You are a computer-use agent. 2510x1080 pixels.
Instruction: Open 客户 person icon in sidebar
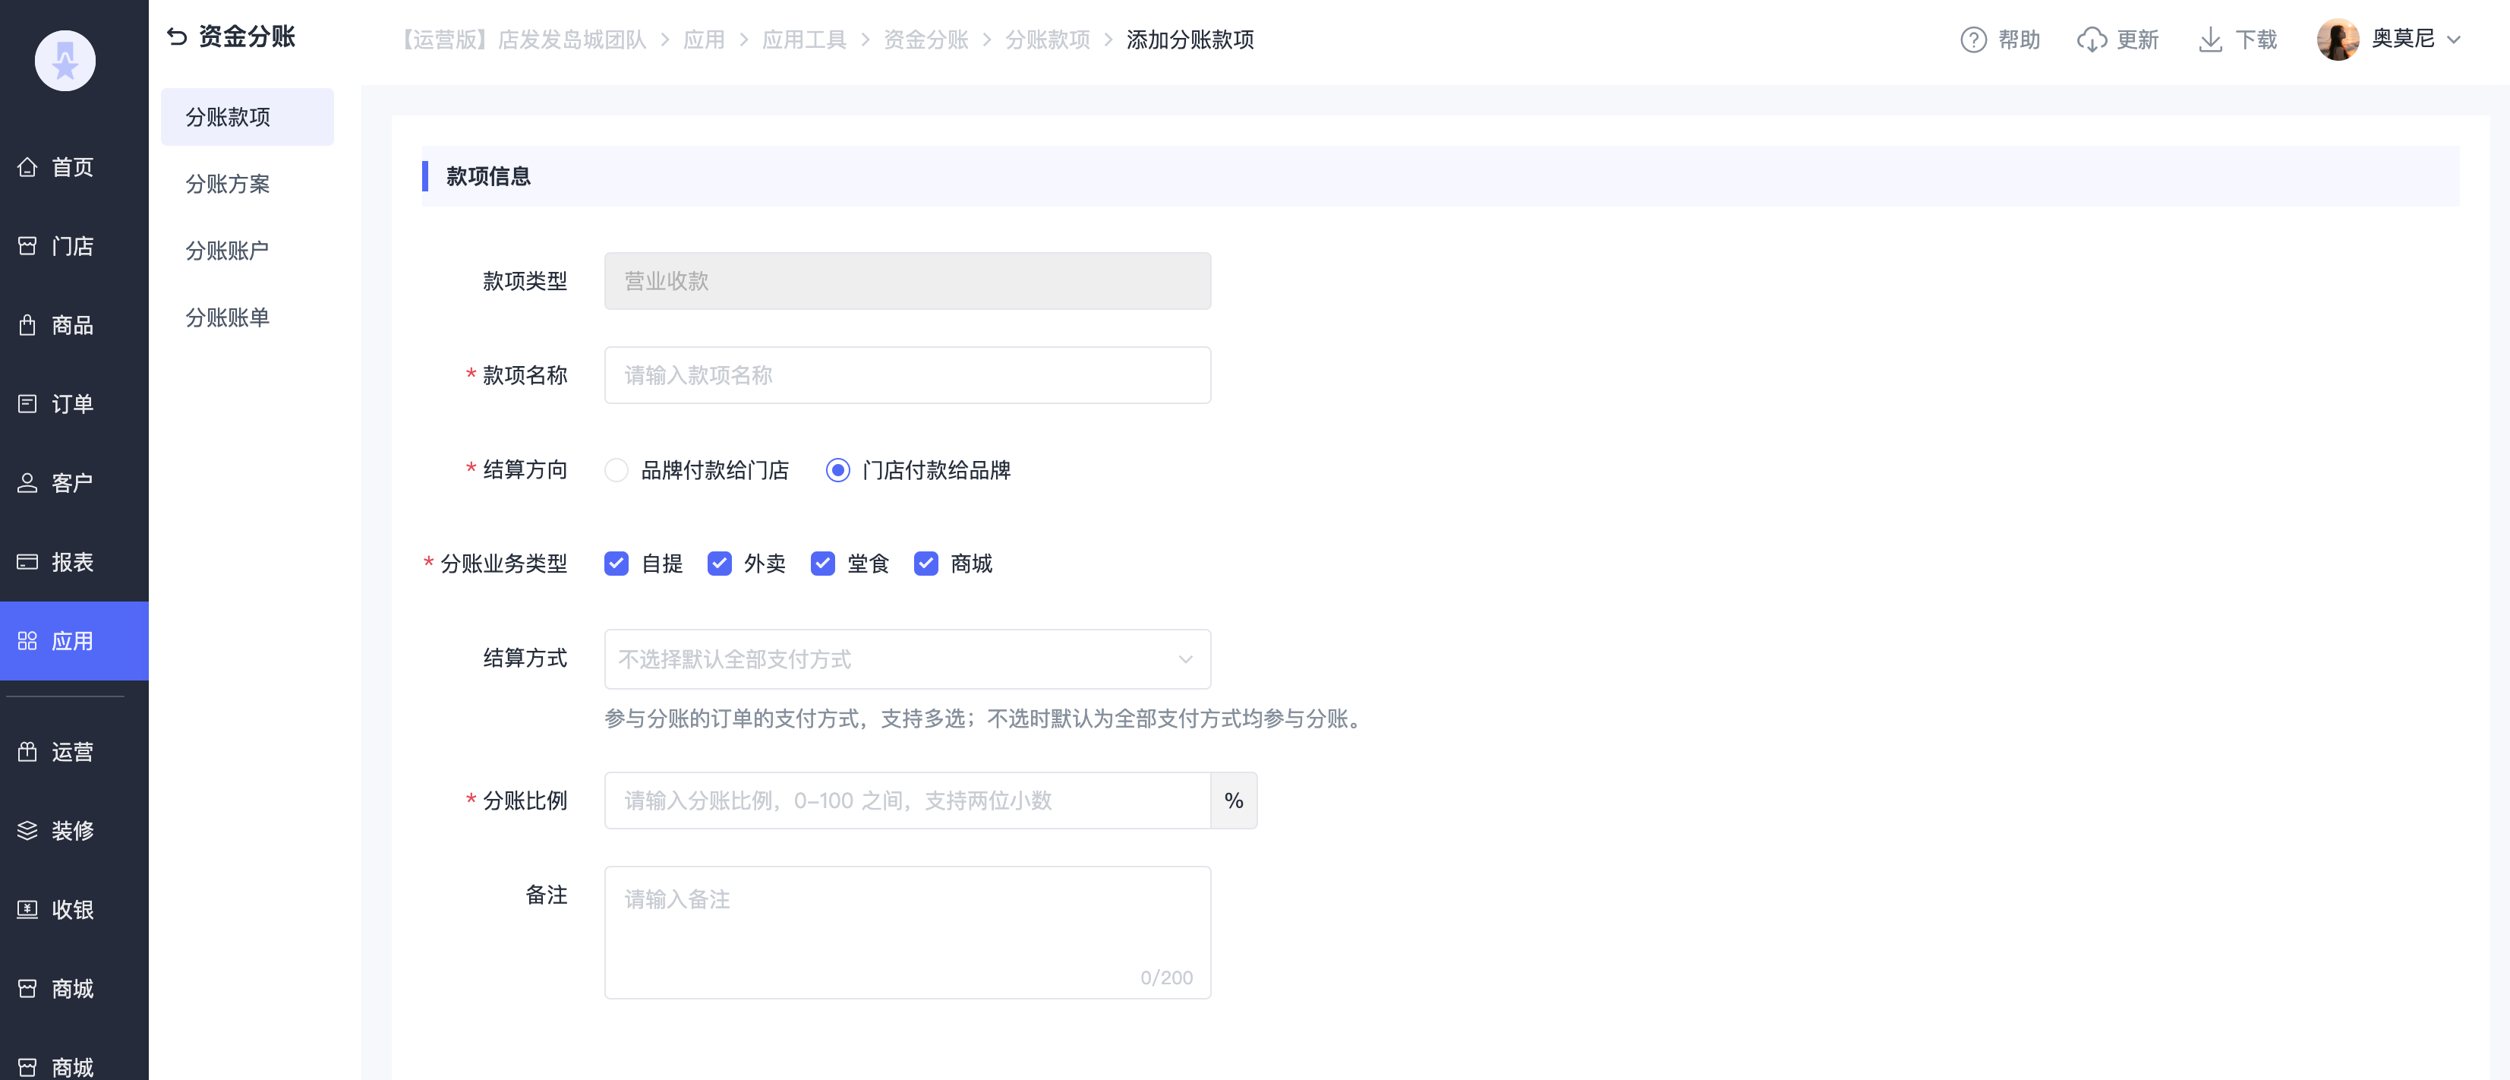coord(27,482)
